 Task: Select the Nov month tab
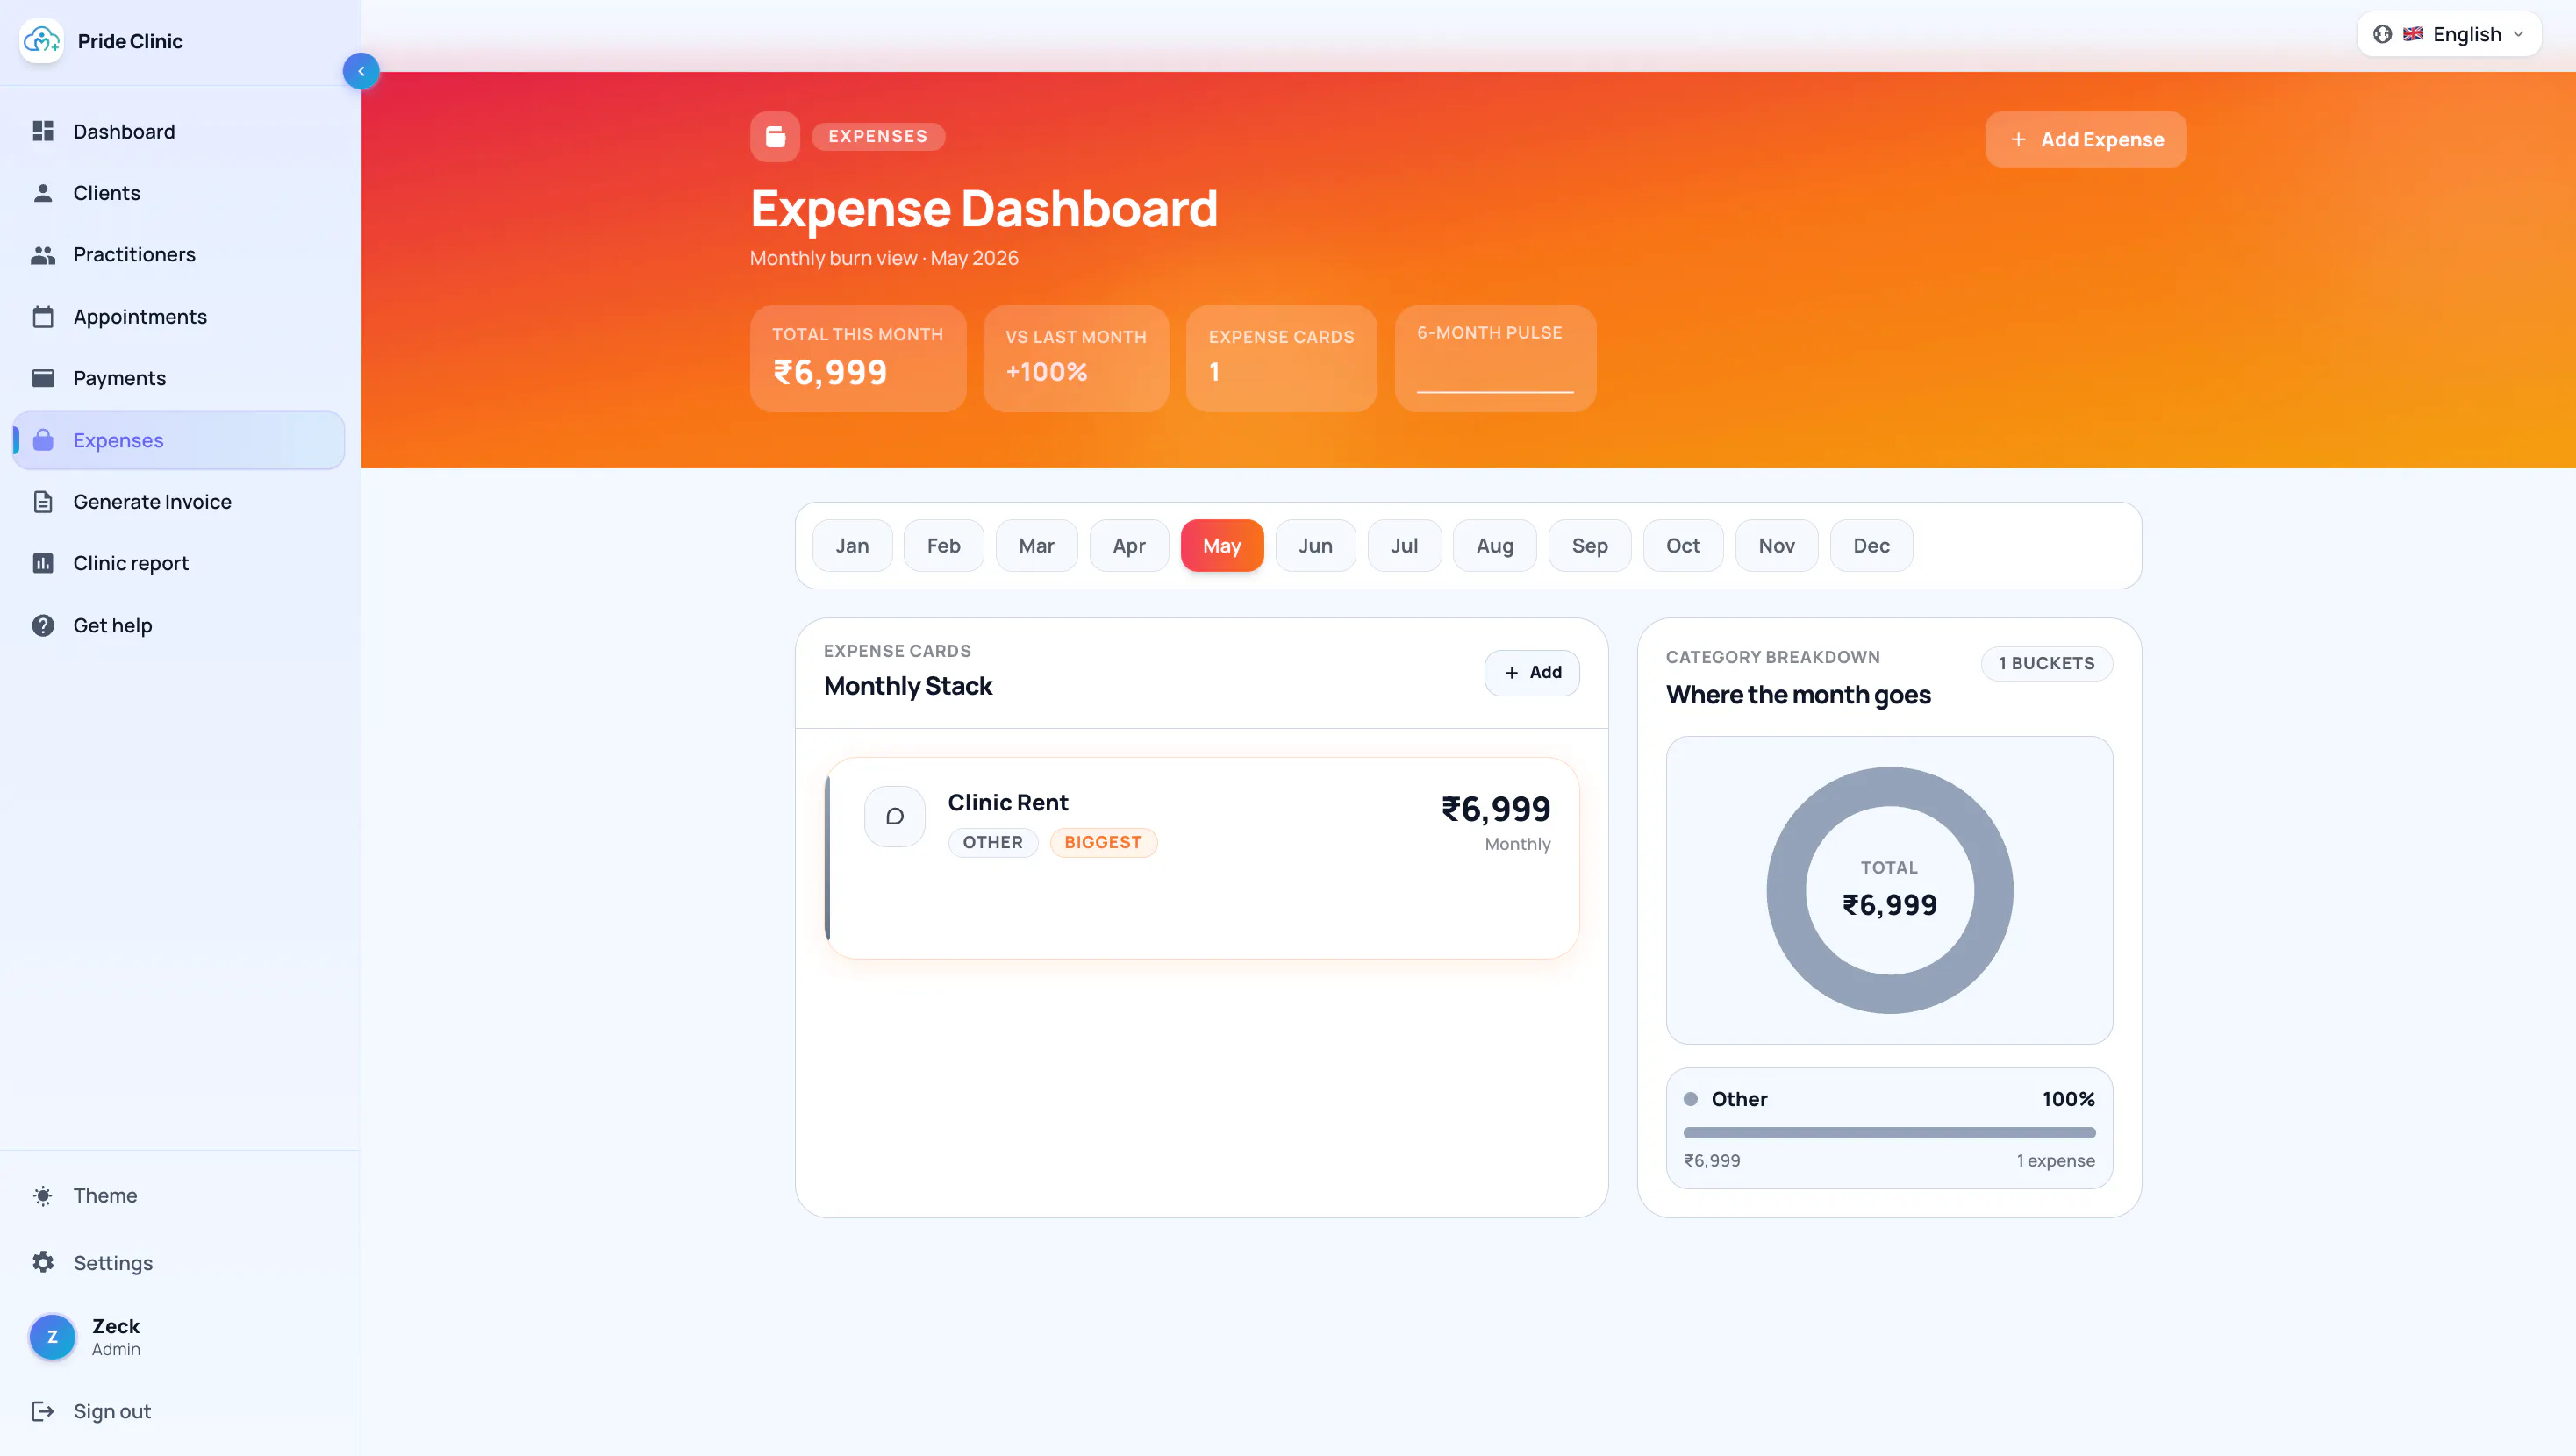coord(1777,546)
